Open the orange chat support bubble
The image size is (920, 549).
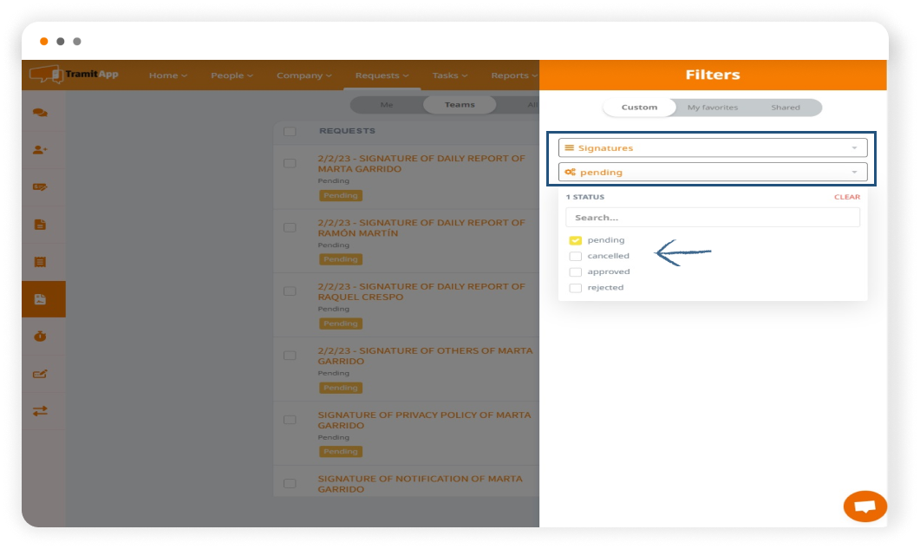tap(865, 506)
